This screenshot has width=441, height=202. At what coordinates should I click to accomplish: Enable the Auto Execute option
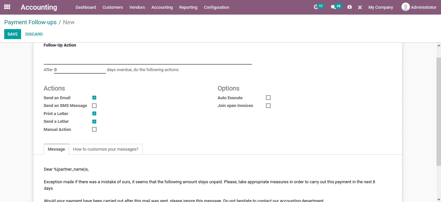click(268, 97)
